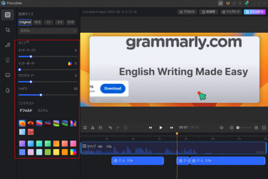Select the 16:9 aspect ratio

click(37, 22)
